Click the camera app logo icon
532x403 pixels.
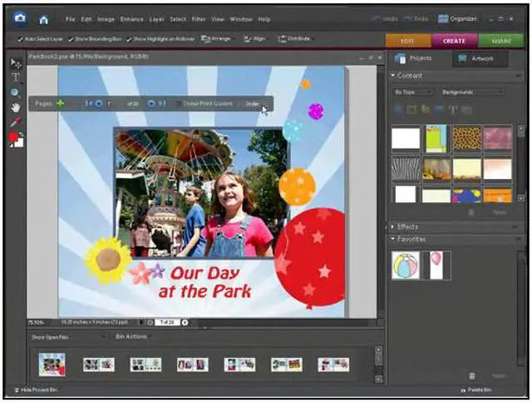pyautogui.click(x=20, y=18)
